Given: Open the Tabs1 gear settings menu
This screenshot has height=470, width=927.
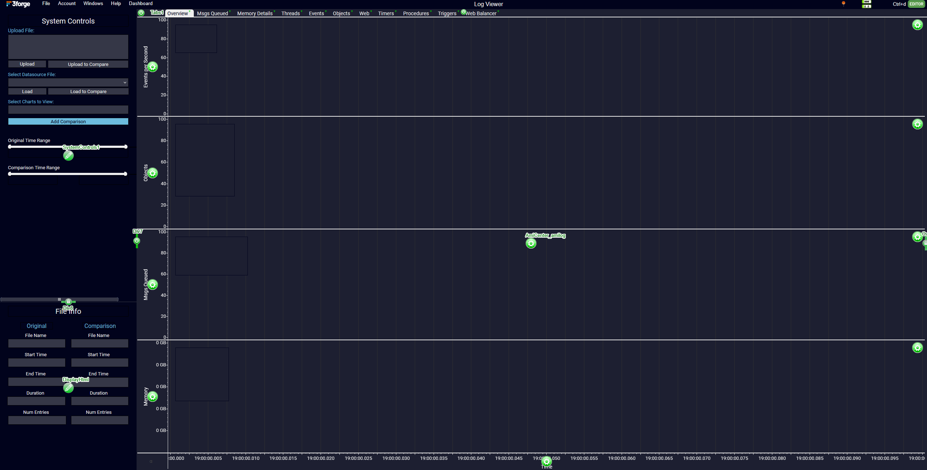Looking at the screenshot, I should [141, 13].
